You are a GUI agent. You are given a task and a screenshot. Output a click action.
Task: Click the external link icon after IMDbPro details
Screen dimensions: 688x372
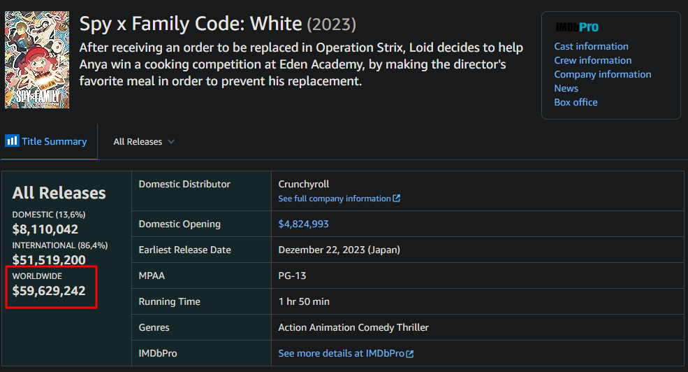pos(410,354)
